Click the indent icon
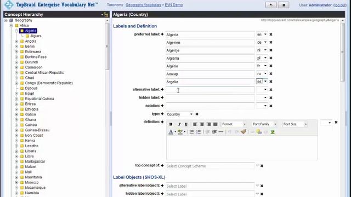351x197 pixels. pyautogui.click(x=214, y=132)
